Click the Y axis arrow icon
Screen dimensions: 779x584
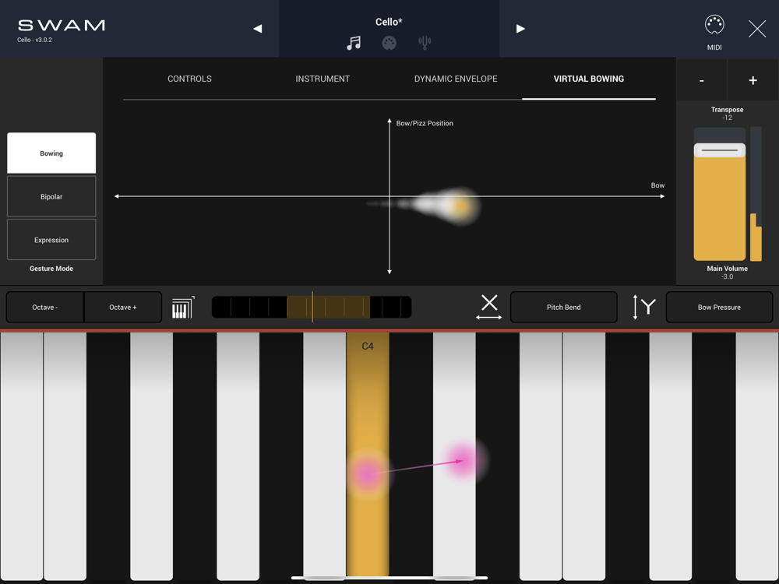(644, 307)
